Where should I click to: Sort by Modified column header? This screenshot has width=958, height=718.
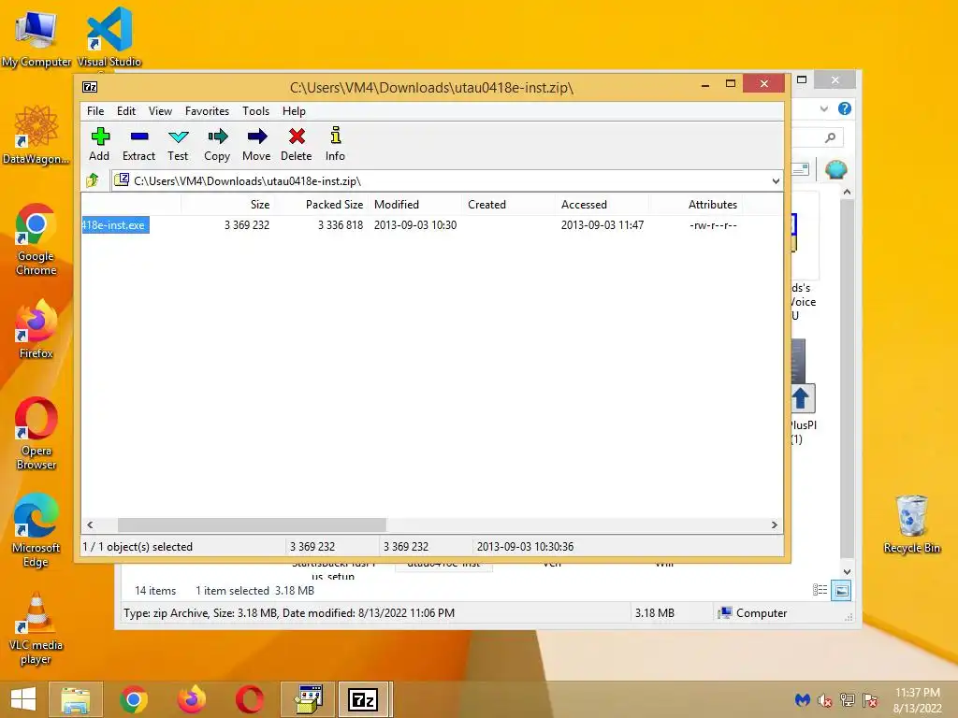click(415, 205)
